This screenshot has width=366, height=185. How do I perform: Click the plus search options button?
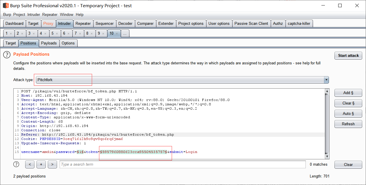click(41, 165)
